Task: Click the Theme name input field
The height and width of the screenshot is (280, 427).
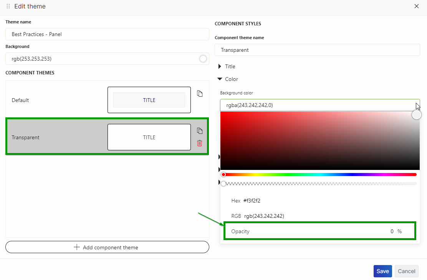Action: [x=107, y=34]
